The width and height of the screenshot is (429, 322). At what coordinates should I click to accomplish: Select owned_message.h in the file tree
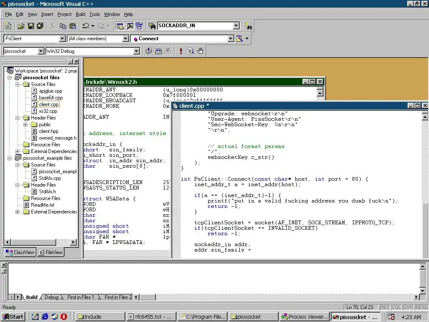57,138
